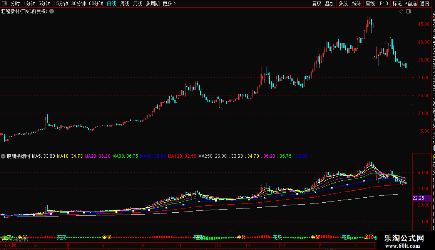
Task: Open the 叠加 overlay tool
Action: pyautogui.click(x=330, y=3)
